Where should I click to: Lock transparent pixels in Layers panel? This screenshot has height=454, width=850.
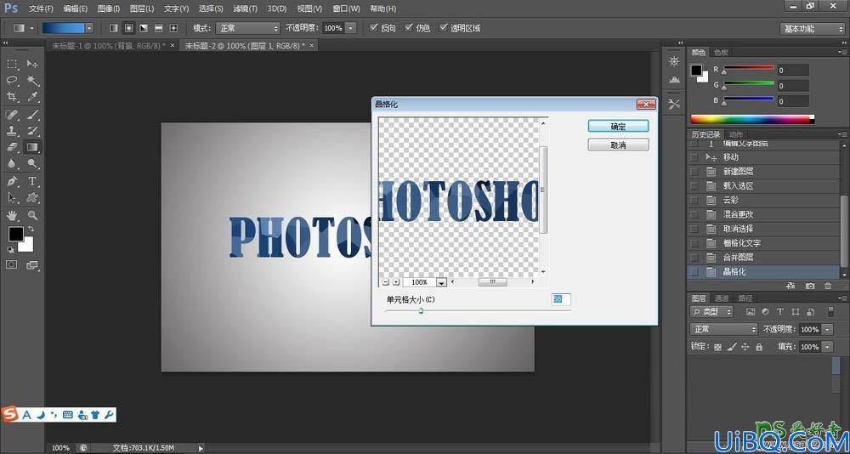click(717, 347)
